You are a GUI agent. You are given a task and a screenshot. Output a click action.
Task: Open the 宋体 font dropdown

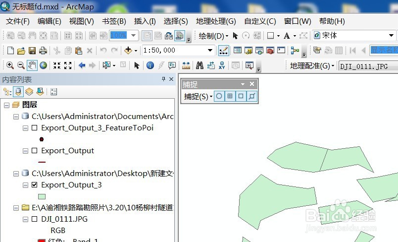391,35
